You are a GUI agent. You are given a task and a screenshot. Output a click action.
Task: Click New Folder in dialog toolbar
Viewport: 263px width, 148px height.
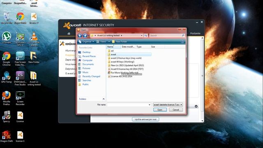[120, 42]
